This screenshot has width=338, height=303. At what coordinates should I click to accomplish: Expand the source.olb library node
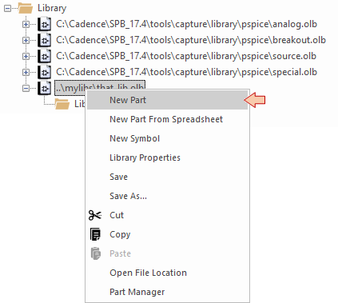[26, 56]
